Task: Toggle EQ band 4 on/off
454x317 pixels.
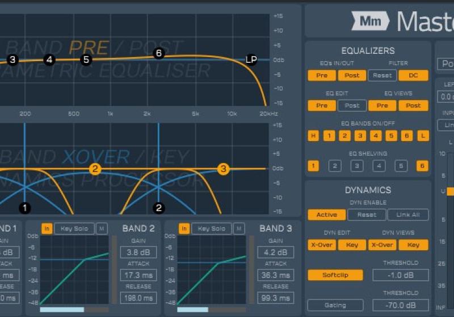Action: pyautogui.click(x=376, y=136)
